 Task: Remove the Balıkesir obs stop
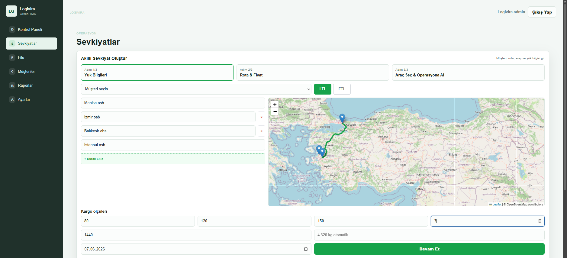261,131
